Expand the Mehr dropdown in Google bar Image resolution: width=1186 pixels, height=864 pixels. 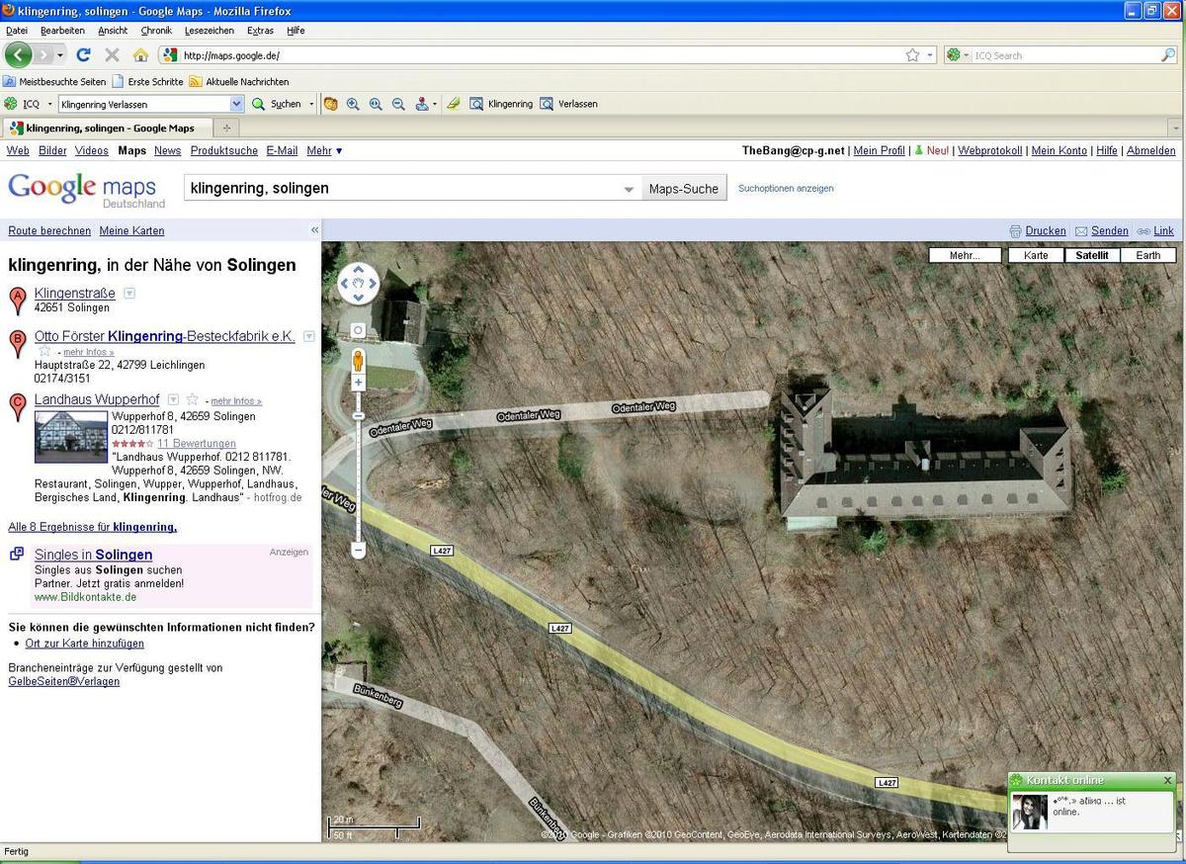(324, 151)
